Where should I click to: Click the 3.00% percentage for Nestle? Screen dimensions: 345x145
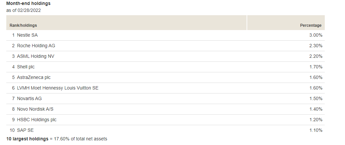(x=316, y=35)
